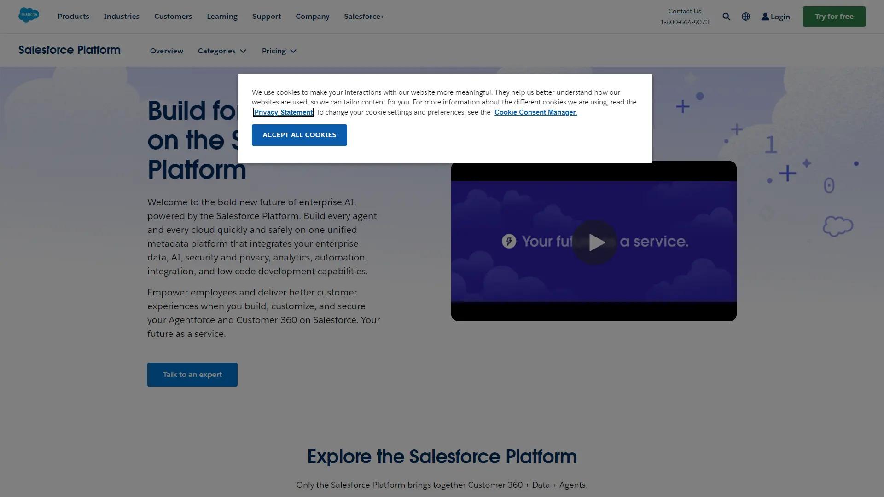Switch to the Overview tab
This screenshot has height=497, width=884.
pyautogui.click(x=166, y=51)
